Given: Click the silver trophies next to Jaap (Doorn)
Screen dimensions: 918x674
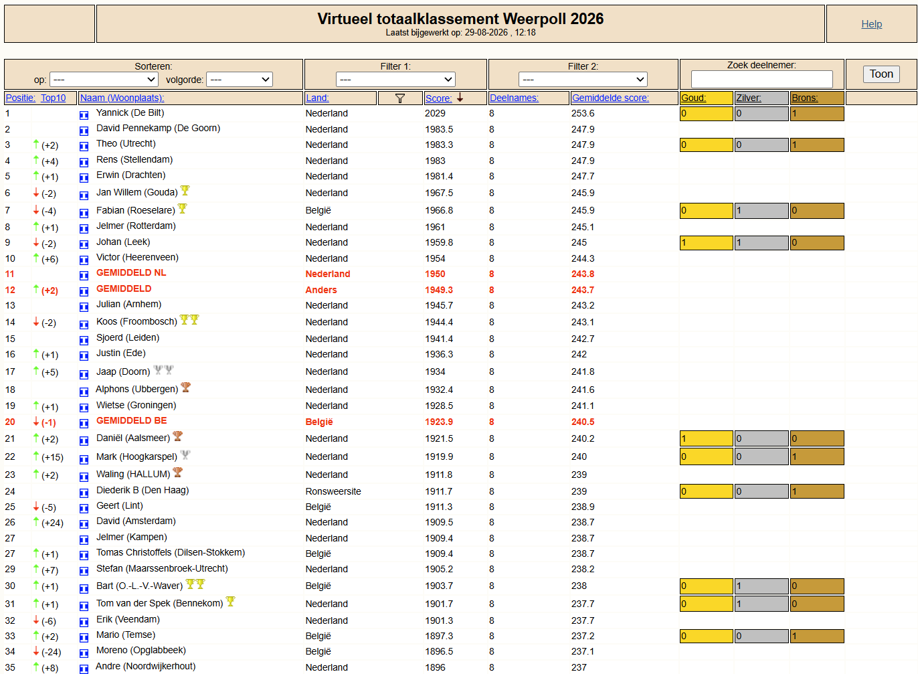Looking at the screenshot, I should (163, 370).
